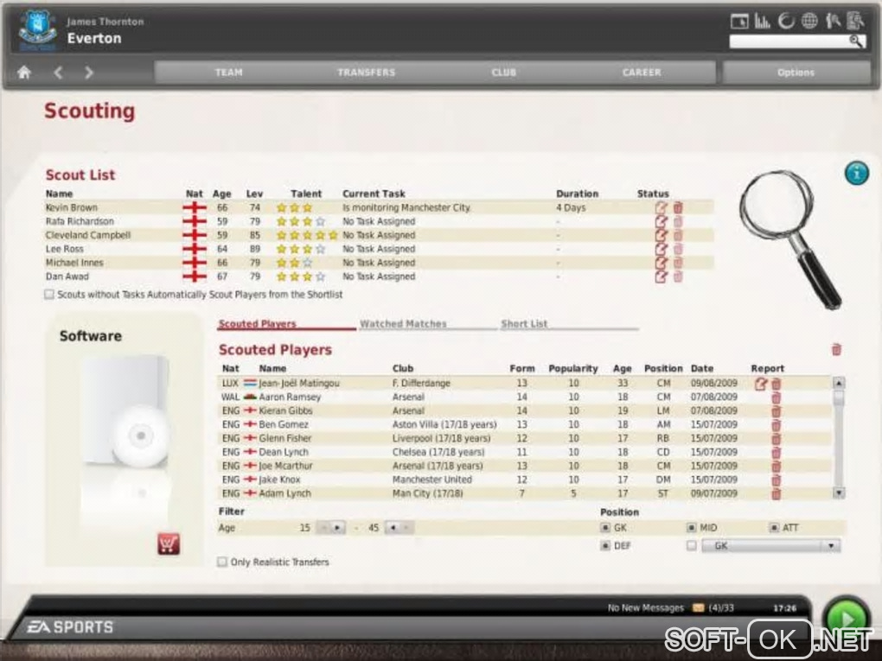882x661 pixels.
Task: Open the TEAM menu
Action: (228, 73)
